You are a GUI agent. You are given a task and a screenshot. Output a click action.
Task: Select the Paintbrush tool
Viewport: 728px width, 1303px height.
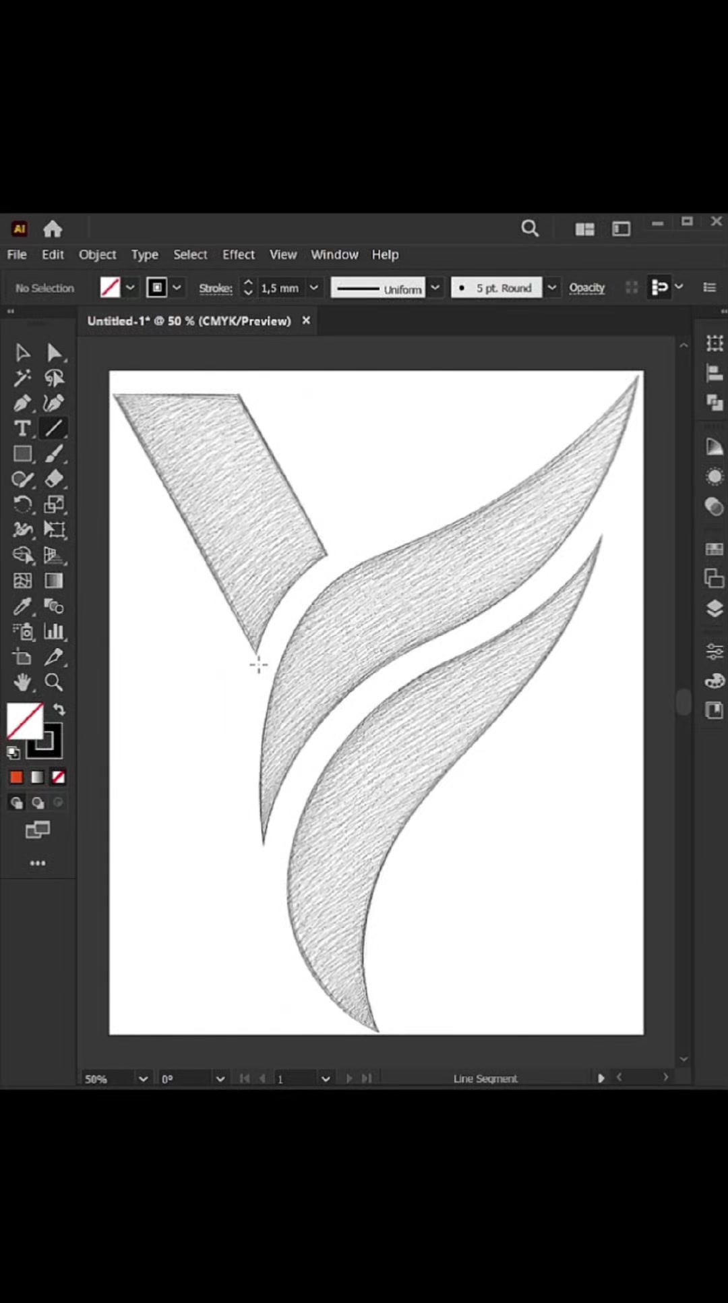54,454
